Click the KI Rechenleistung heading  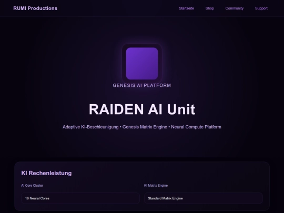(46, 173)
